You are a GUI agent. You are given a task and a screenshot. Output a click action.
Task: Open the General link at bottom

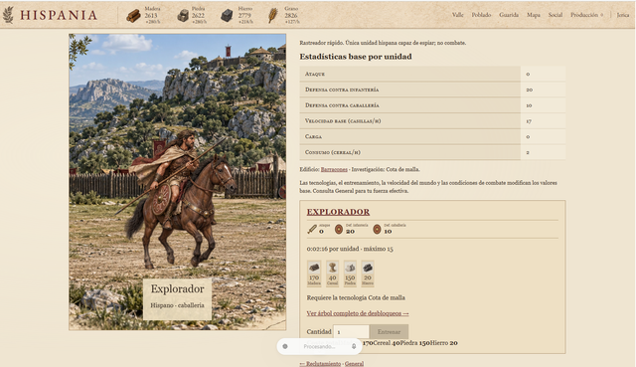(x=354, y=363)
